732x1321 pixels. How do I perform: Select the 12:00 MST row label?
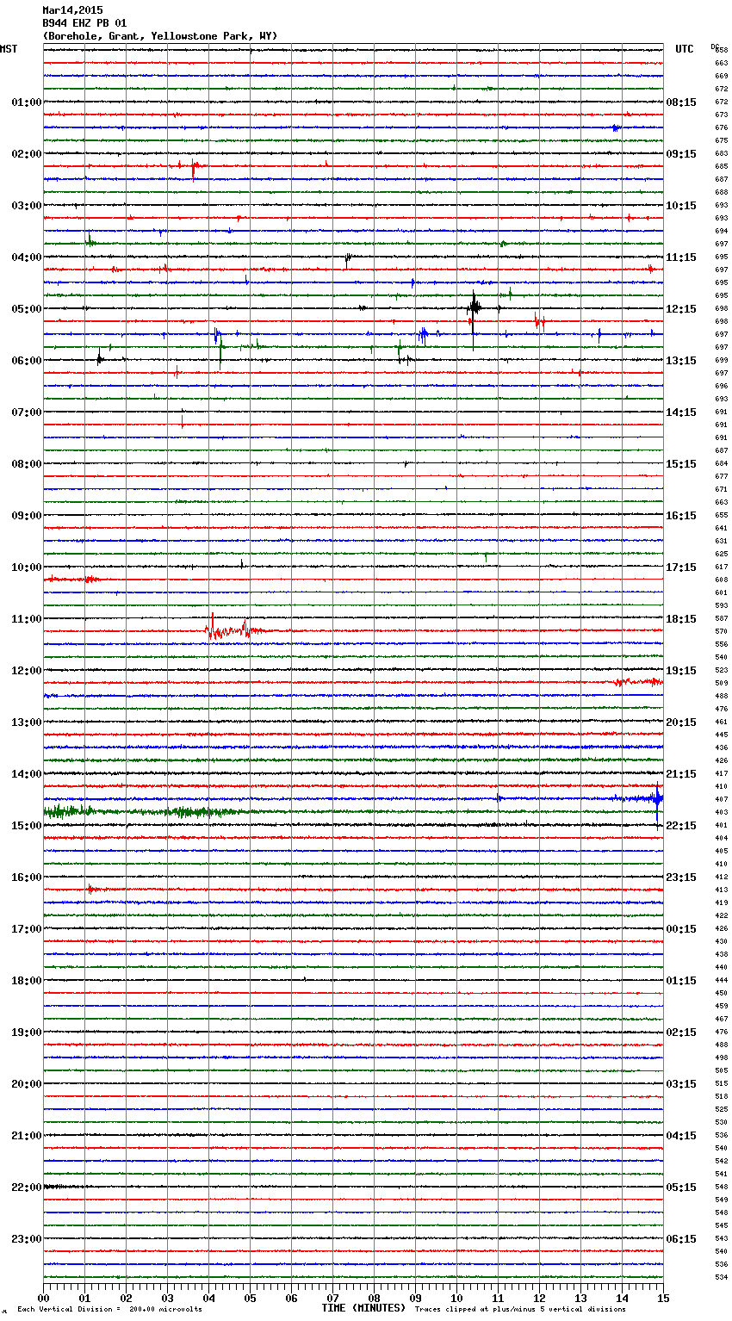(27, 671)
